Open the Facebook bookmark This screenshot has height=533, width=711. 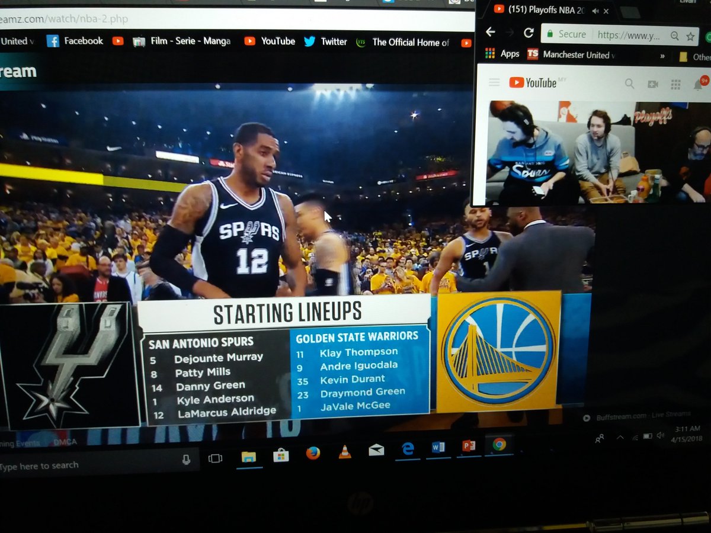coord(75,41)
